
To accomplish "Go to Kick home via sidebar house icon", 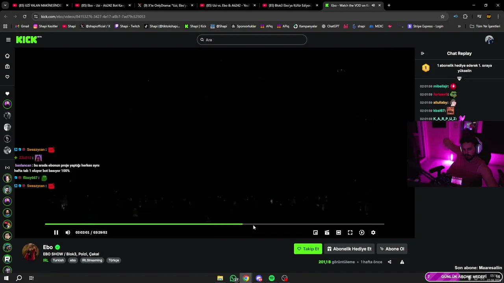I will (7, 56).
